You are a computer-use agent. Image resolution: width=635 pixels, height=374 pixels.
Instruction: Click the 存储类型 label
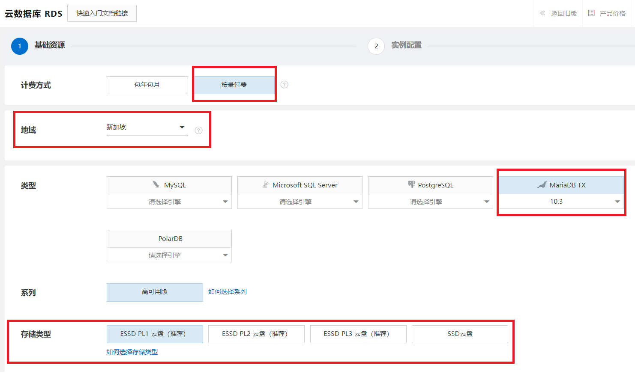36,334
